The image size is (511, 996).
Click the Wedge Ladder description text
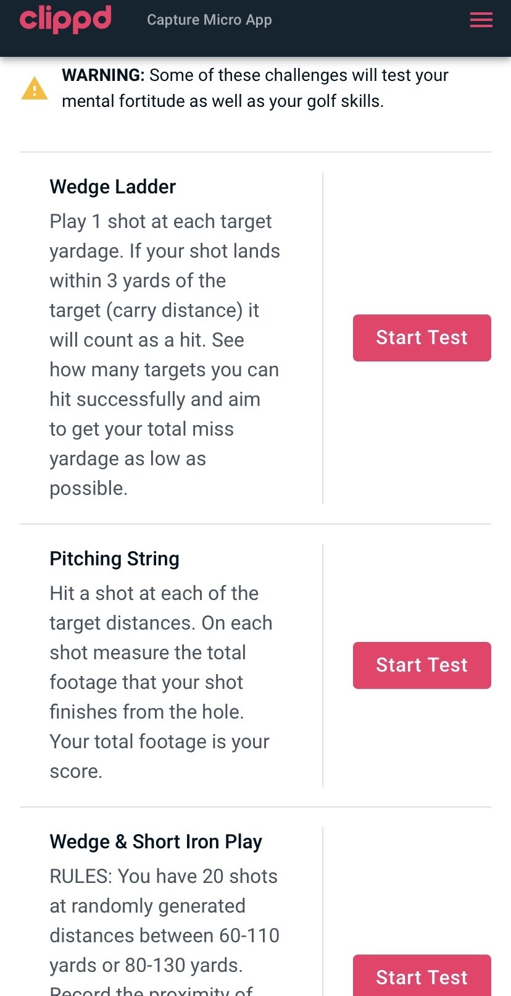pos(164,355)
